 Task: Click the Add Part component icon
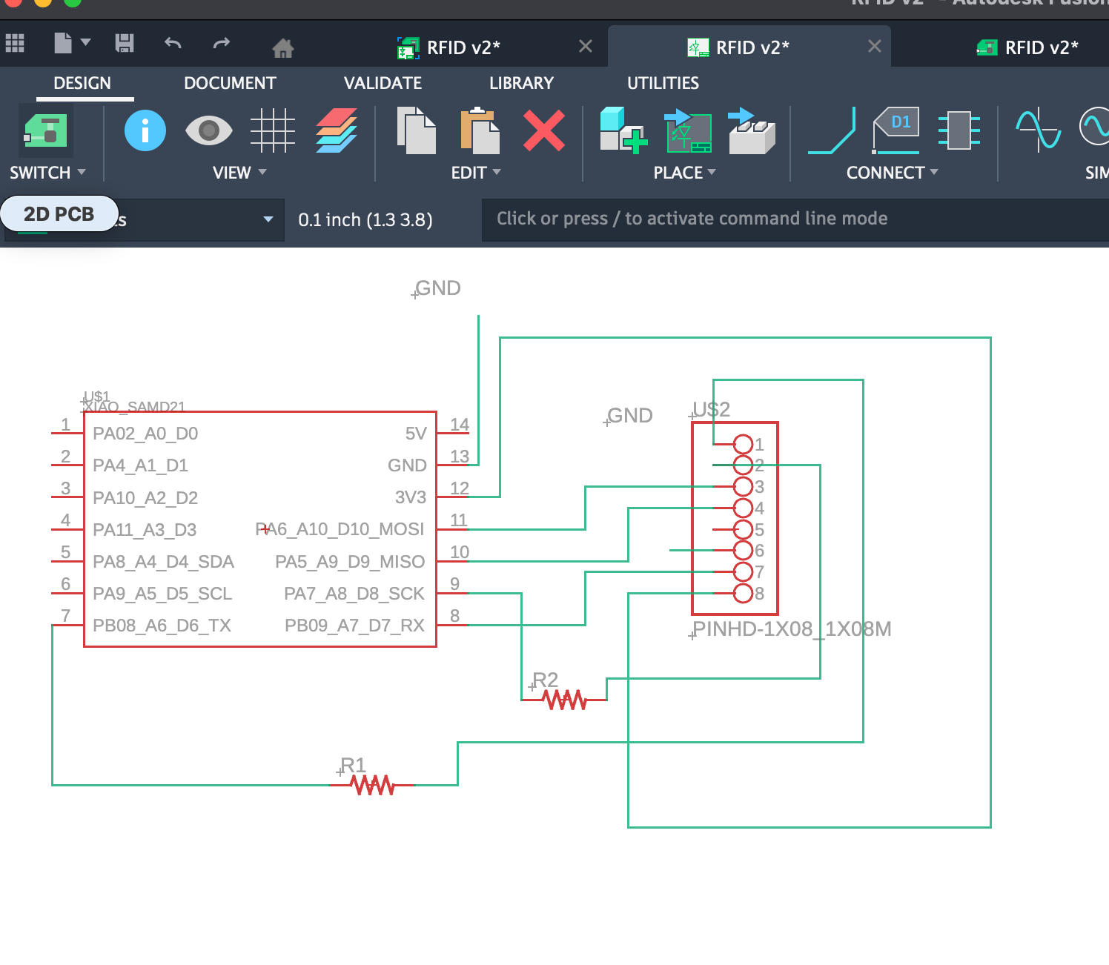622,131
